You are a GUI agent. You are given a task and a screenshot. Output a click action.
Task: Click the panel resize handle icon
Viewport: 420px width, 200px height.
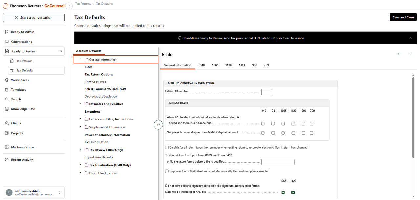(x=158, y=125)
